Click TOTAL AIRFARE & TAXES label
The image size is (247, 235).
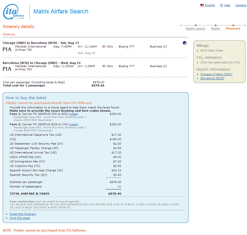point(29,194)
